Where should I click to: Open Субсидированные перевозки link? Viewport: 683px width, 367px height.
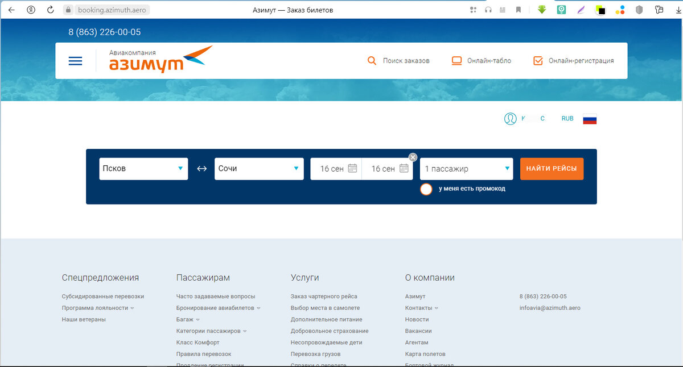(x=103, y=297)
